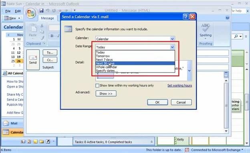The width and height of the screenshot is (250, 153).
Task: Open help from the dialog question mark icon
Action: tap(185, 16)
